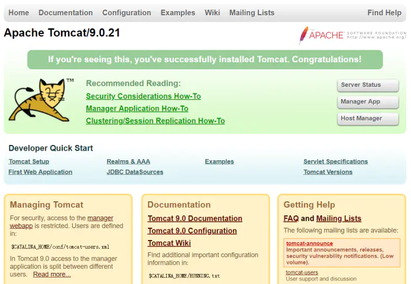Click the Developer Quick Start heading
411x284 pixels.
[51, 148]
